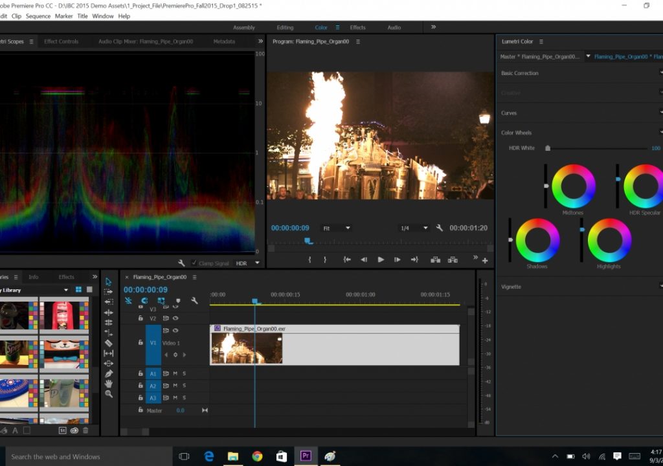Toggle Insert as nests or individual clips
663x466 pixels.
click(x=128, y=301)
